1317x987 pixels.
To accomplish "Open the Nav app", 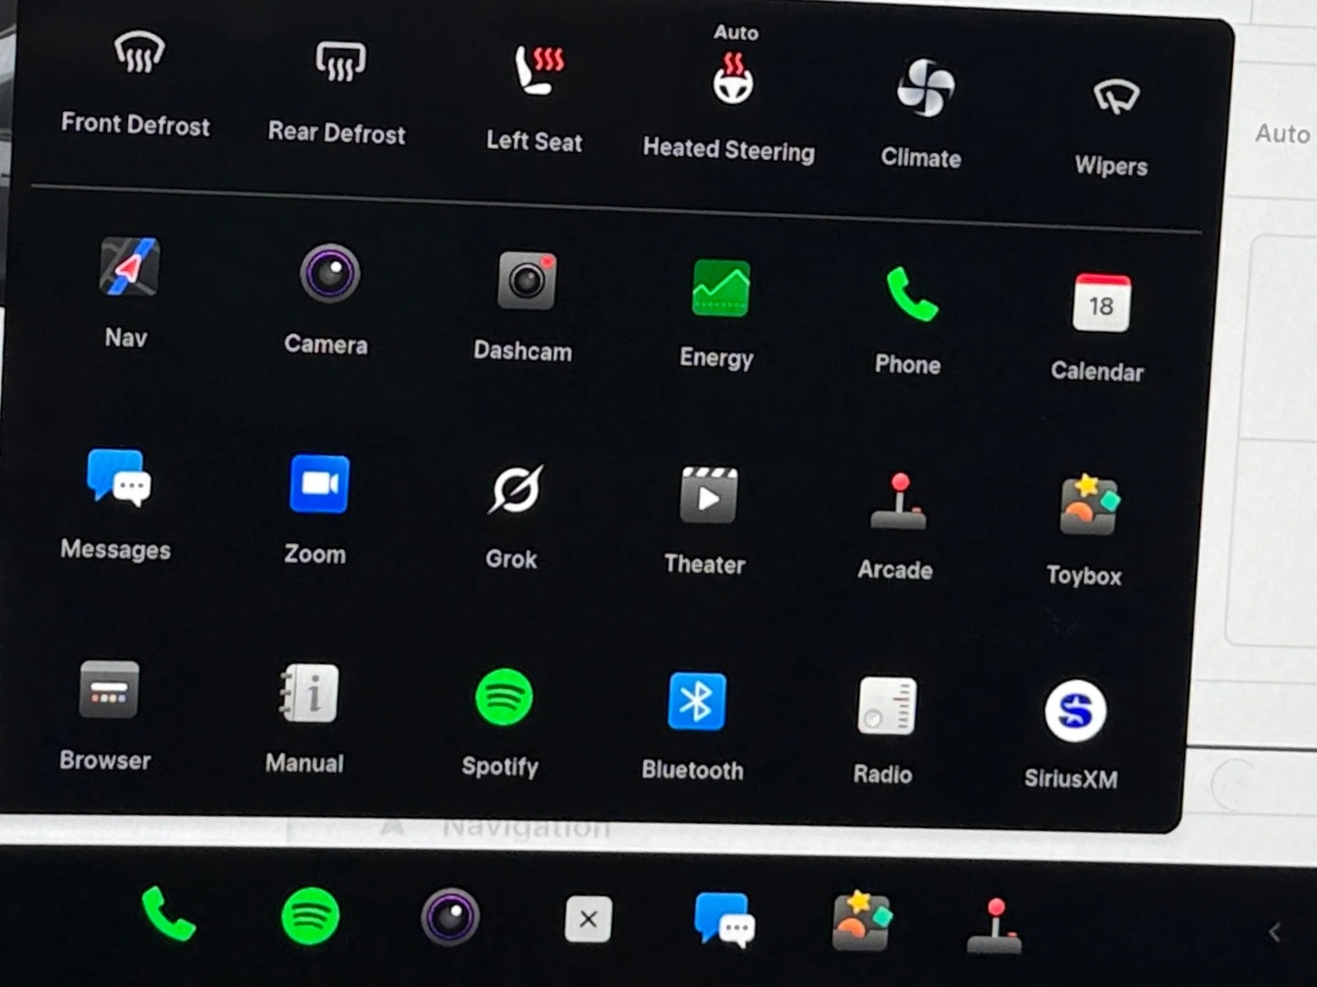I will [129, 267].
